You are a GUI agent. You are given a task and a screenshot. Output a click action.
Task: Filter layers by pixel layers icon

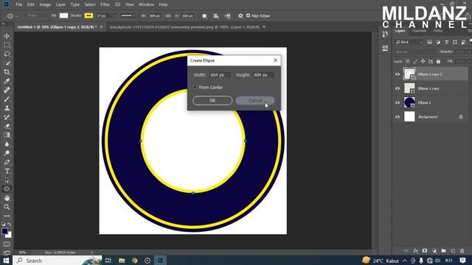(x=429, y=42)
